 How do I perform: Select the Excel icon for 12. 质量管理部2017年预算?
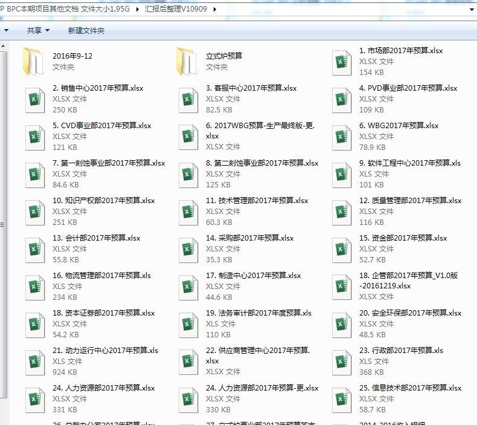tap(342, 213)
